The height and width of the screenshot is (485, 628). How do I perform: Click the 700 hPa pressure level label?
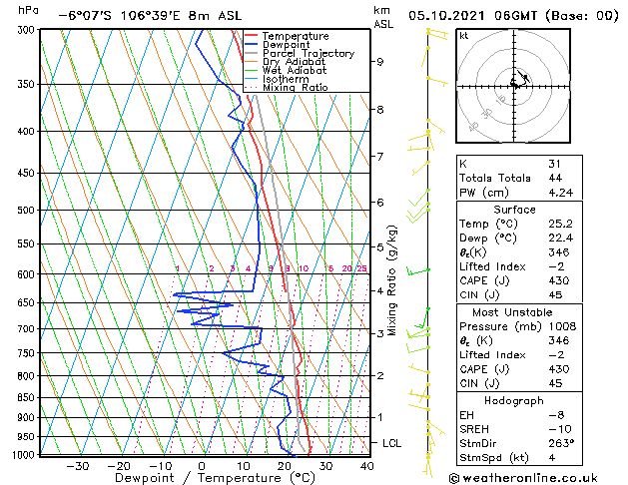click(x=28, y=329)
